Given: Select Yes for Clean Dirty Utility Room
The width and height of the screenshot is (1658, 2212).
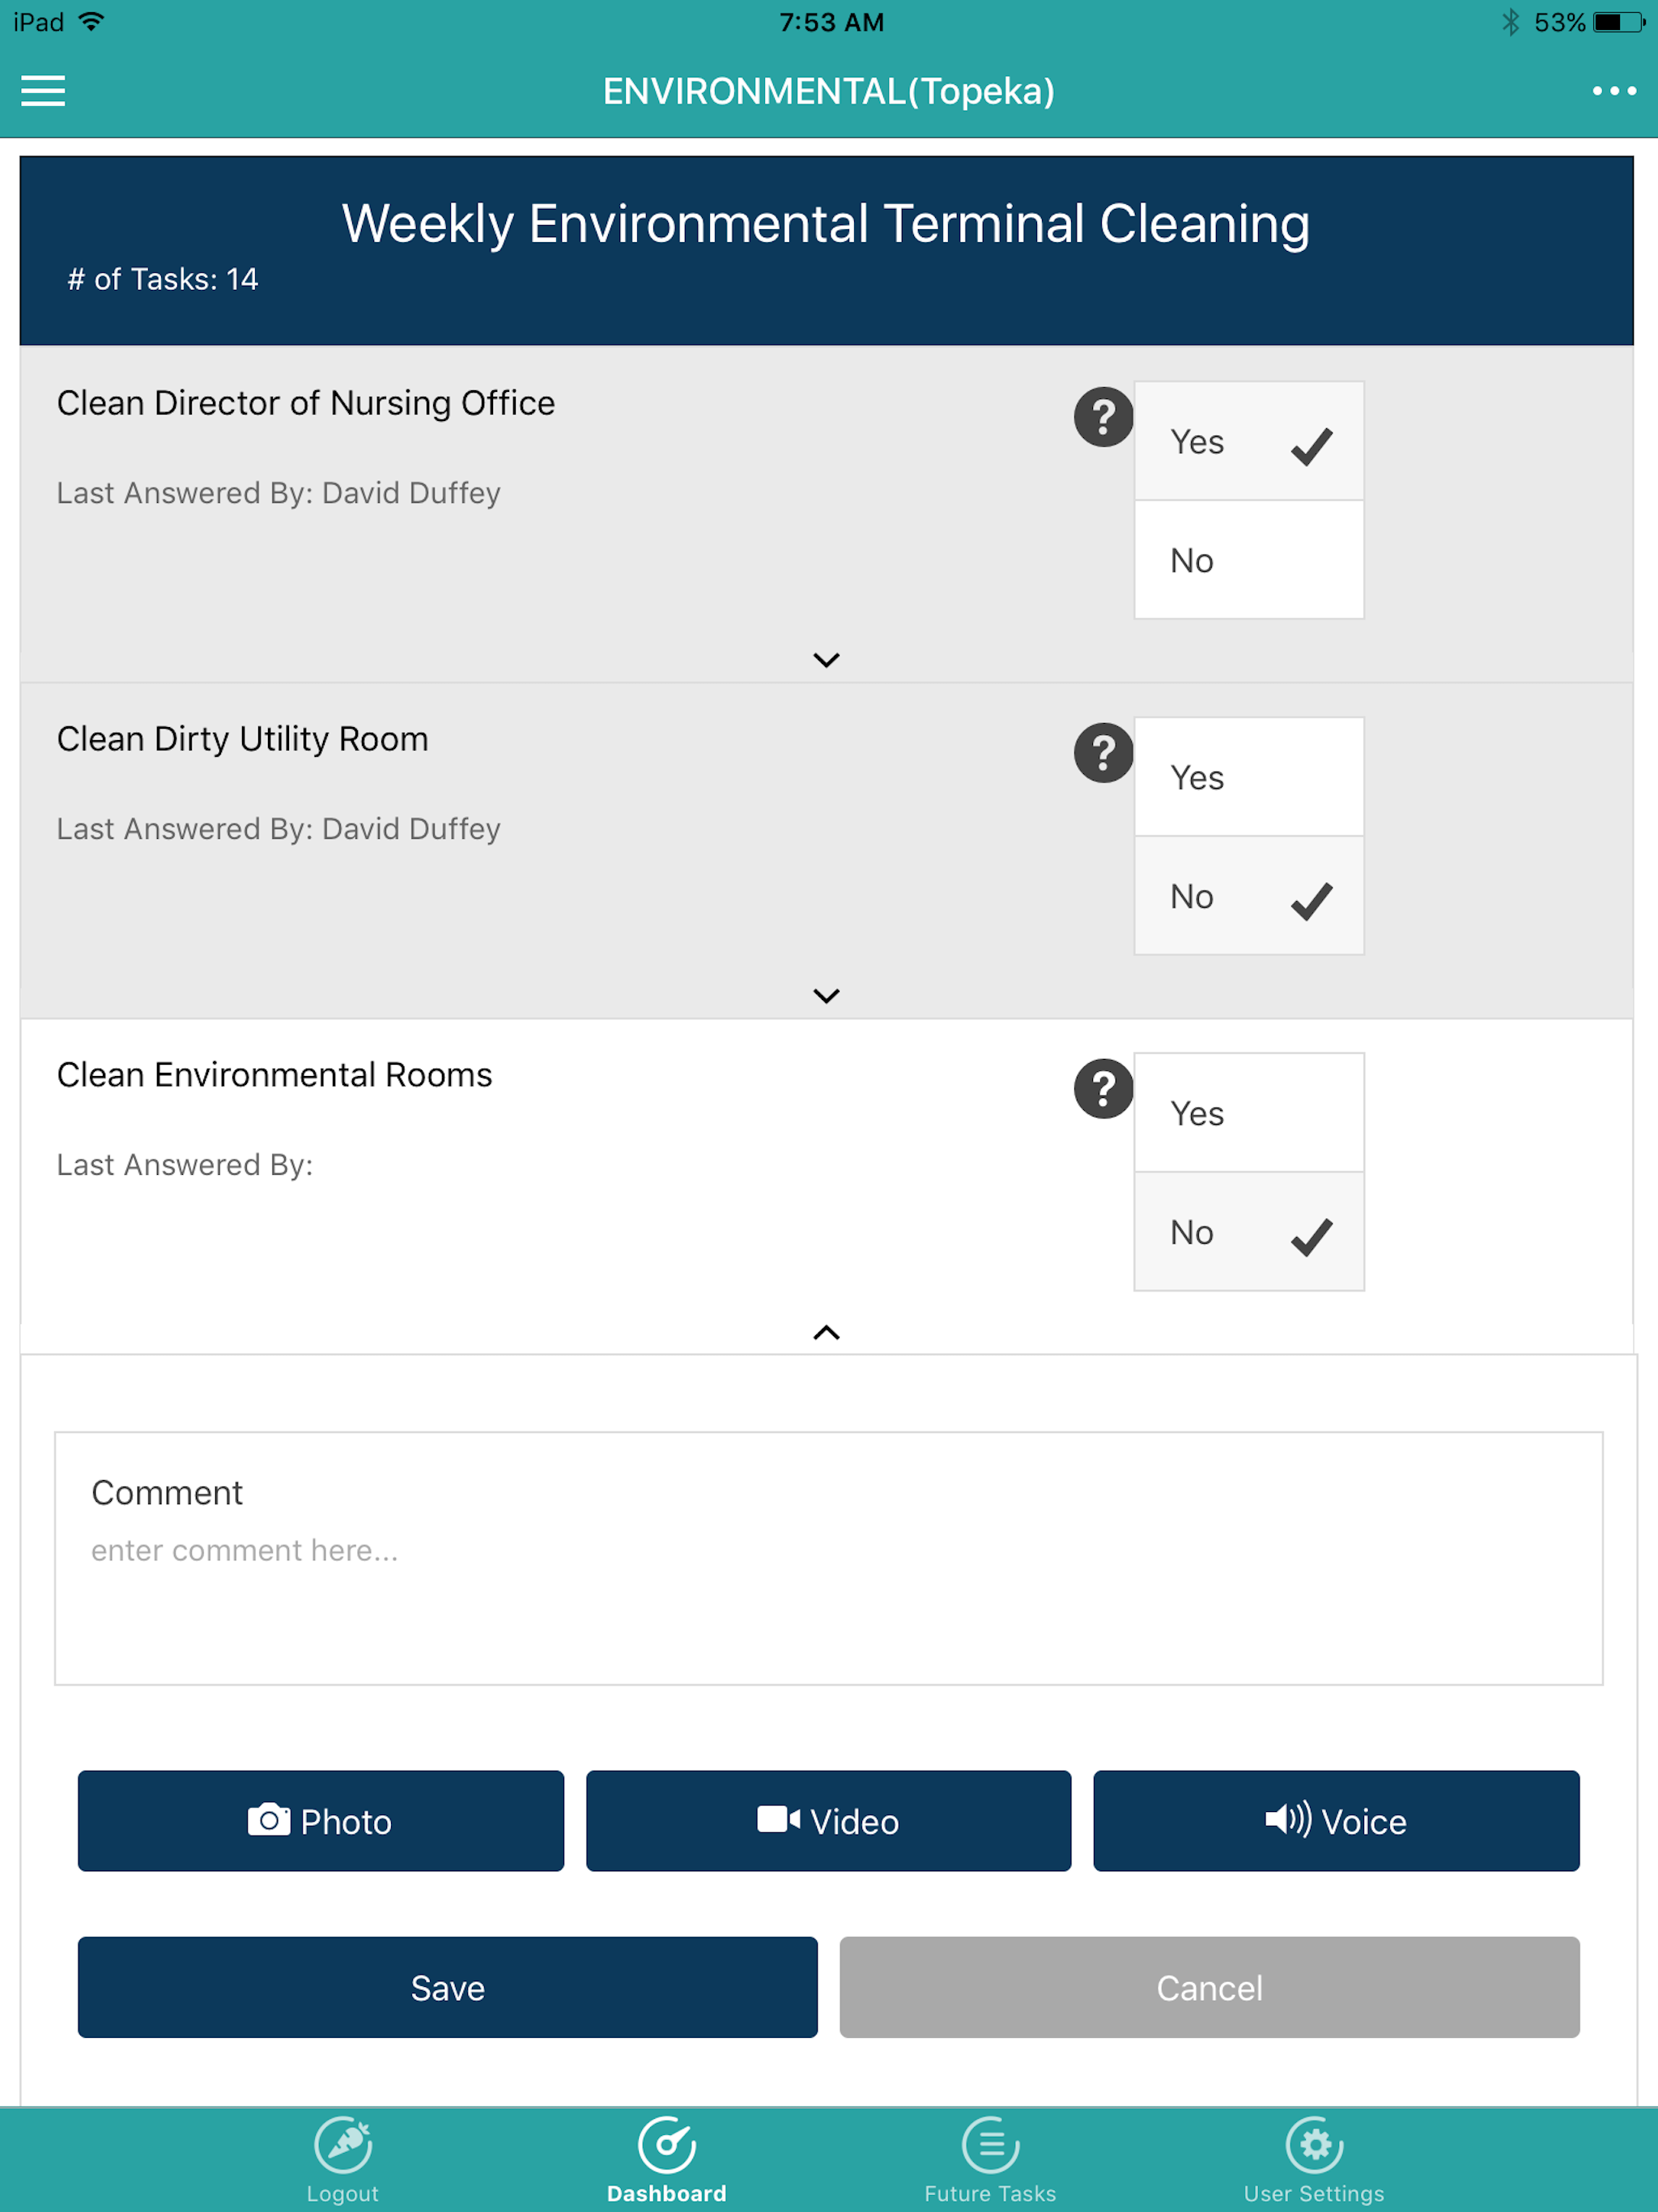Looking at the screenshot, I should click(1249, 777).
